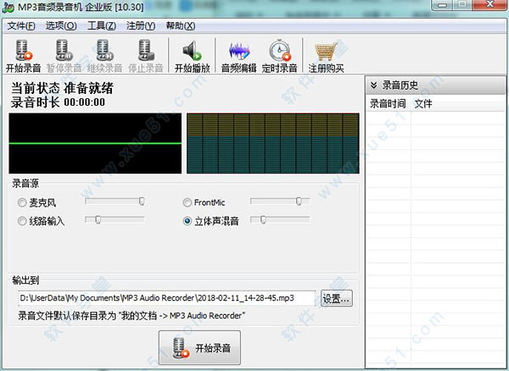Image resolution: width=509 pixels, height=371 pixels.
Task: Open the 工具(Z) menu
Action: point(102,26)
